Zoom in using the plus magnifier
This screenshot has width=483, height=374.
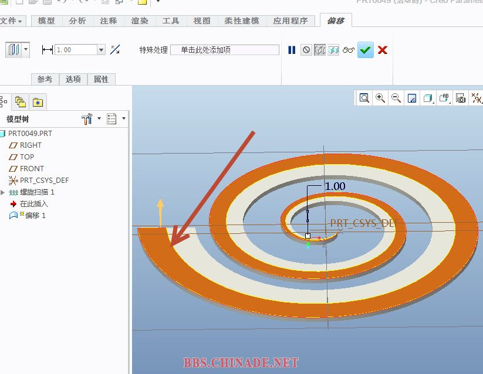coord(380,98)
